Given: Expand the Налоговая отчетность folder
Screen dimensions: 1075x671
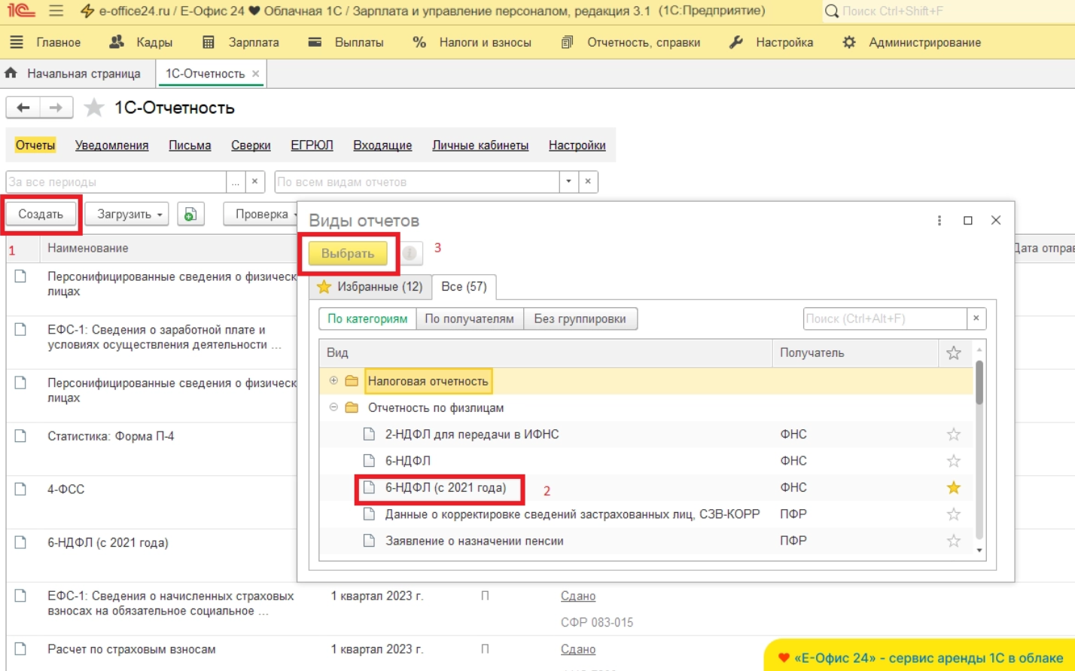Looking at the screenshot, I should [333, 381].
